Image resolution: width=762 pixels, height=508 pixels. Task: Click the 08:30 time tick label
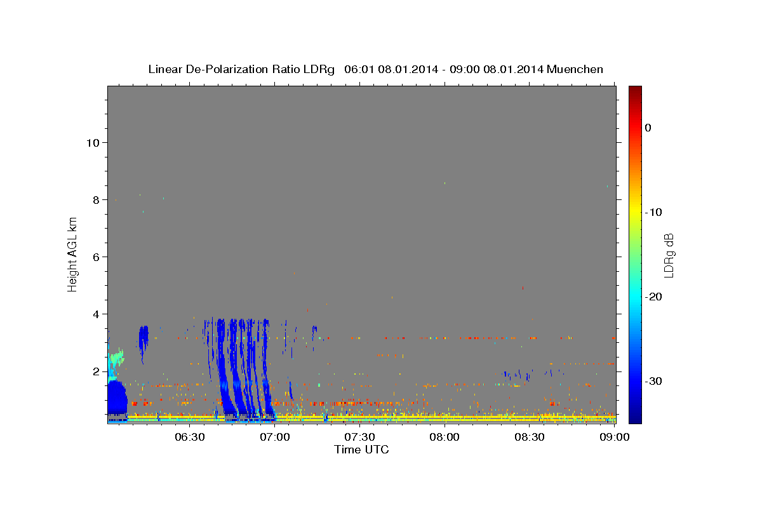pos(530,437)
